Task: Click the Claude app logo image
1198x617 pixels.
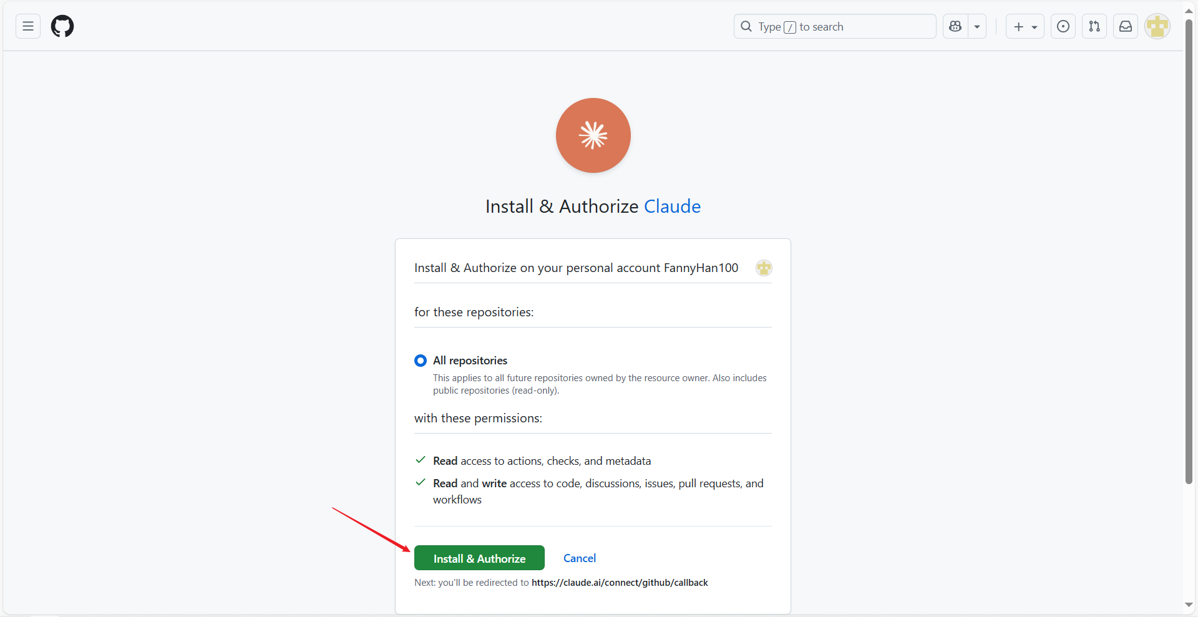Action: tap(593, 135)
